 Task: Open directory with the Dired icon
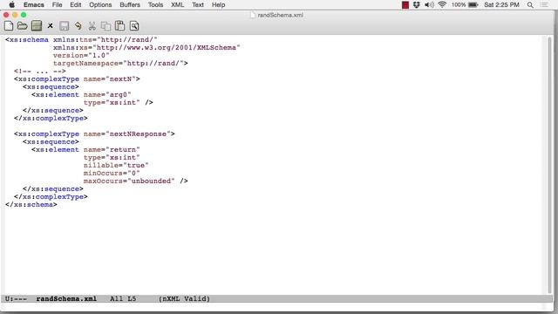37,25
